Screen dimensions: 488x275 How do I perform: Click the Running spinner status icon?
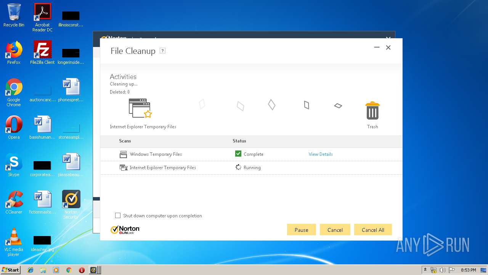click(x=238, y=167)
